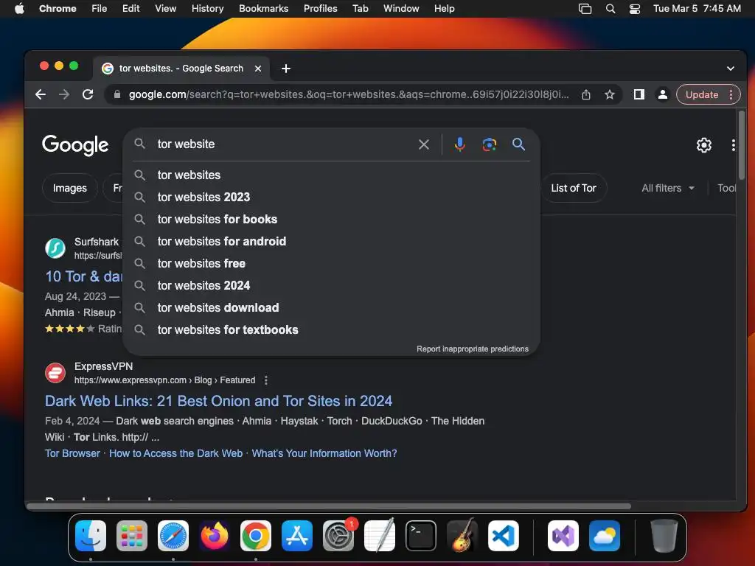Open GarageBand from the dock
This screenshot has width=755, height=566.
(462, 536)
